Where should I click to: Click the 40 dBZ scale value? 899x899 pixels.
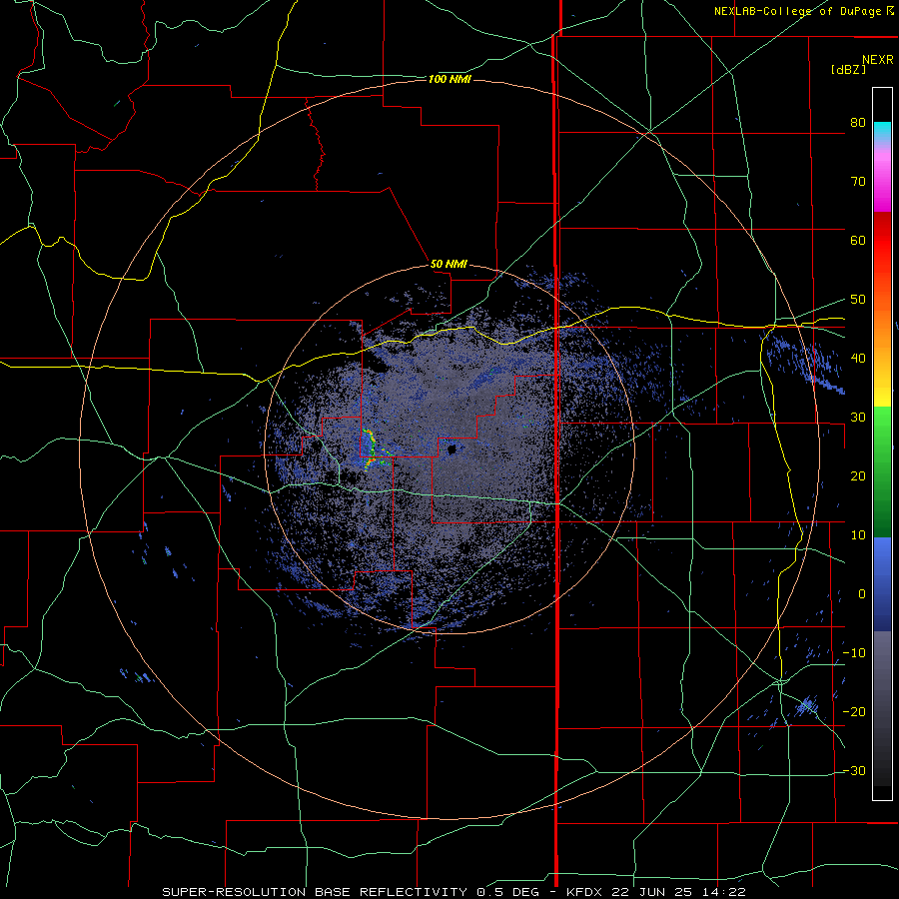[x=858, y=359]
